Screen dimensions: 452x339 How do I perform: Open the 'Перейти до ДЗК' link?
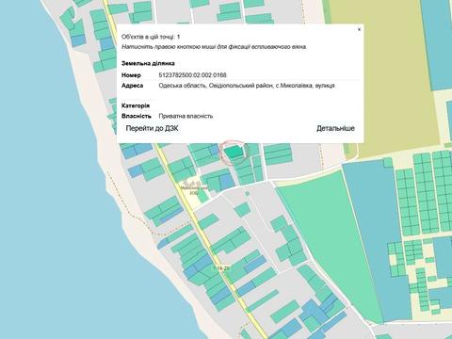click(152, 128)
